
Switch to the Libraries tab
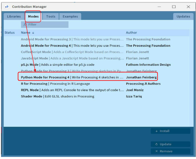click(x=14, y=16)
